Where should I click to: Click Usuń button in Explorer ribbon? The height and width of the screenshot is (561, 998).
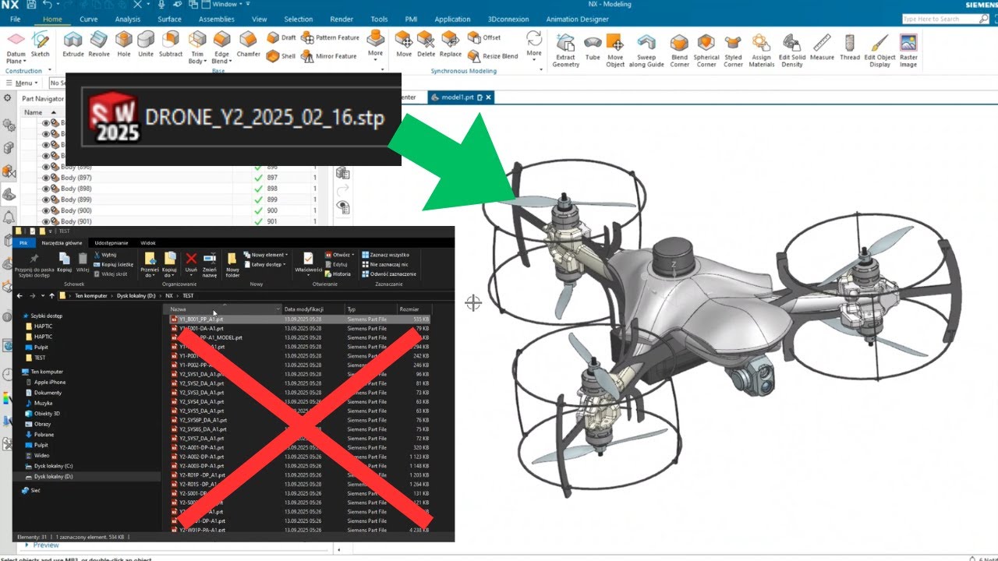(x=191, y=264)
